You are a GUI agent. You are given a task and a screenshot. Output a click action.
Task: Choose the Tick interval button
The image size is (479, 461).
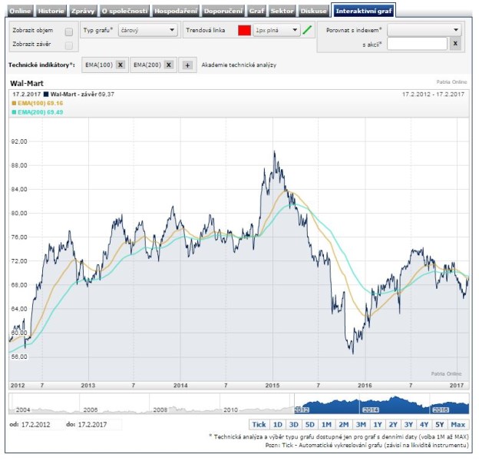click(259, 424)
